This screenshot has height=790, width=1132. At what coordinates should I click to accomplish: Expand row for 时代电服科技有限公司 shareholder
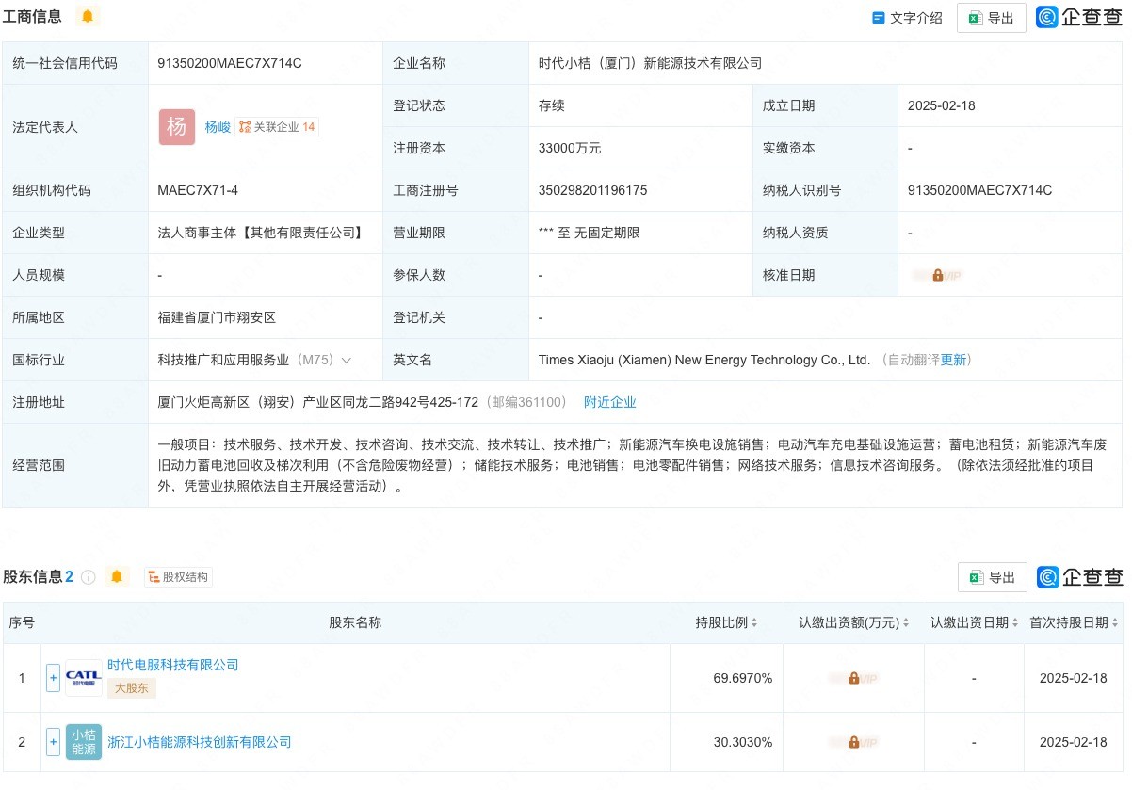click(53, 678)
